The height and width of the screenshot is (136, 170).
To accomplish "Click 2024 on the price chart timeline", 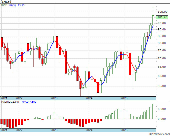I will point(89,98).
